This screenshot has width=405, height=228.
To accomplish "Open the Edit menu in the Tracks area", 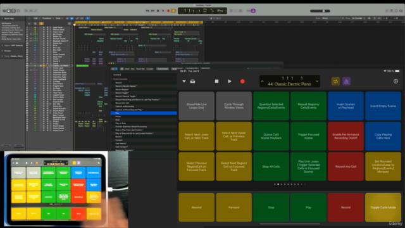I will [x=36, y=18].
